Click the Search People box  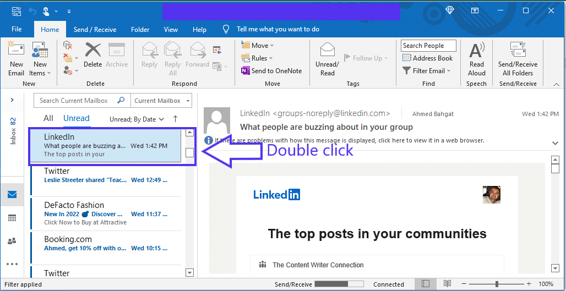(x=428, y=46)
